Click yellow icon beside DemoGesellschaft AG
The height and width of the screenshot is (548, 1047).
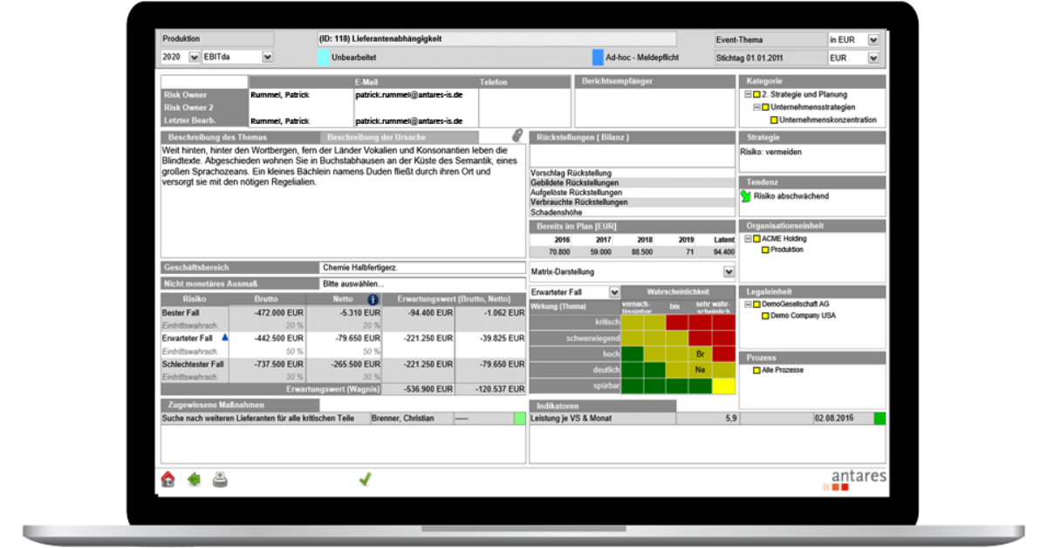(757, 305)
